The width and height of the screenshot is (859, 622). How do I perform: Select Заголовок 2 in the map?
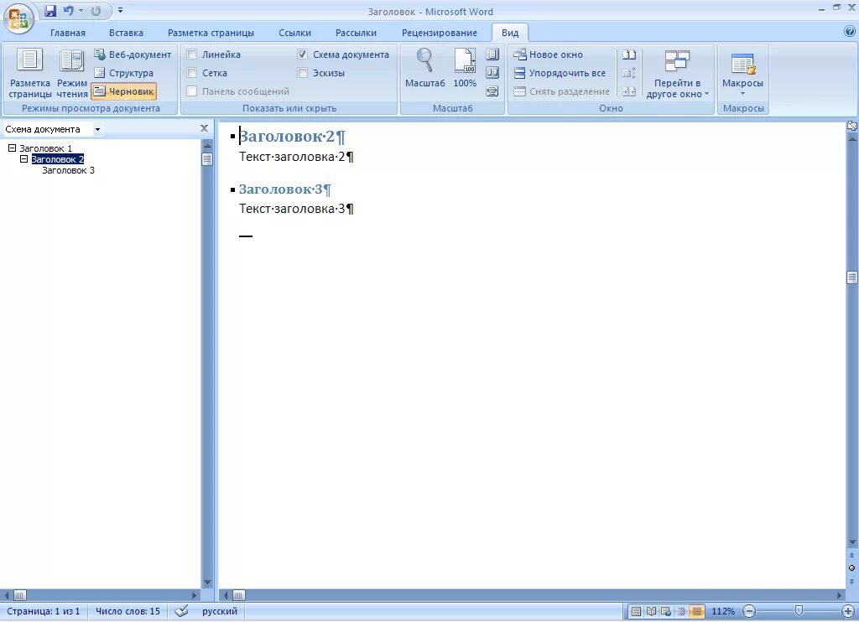pyautogui.click(x=58, y=159)
